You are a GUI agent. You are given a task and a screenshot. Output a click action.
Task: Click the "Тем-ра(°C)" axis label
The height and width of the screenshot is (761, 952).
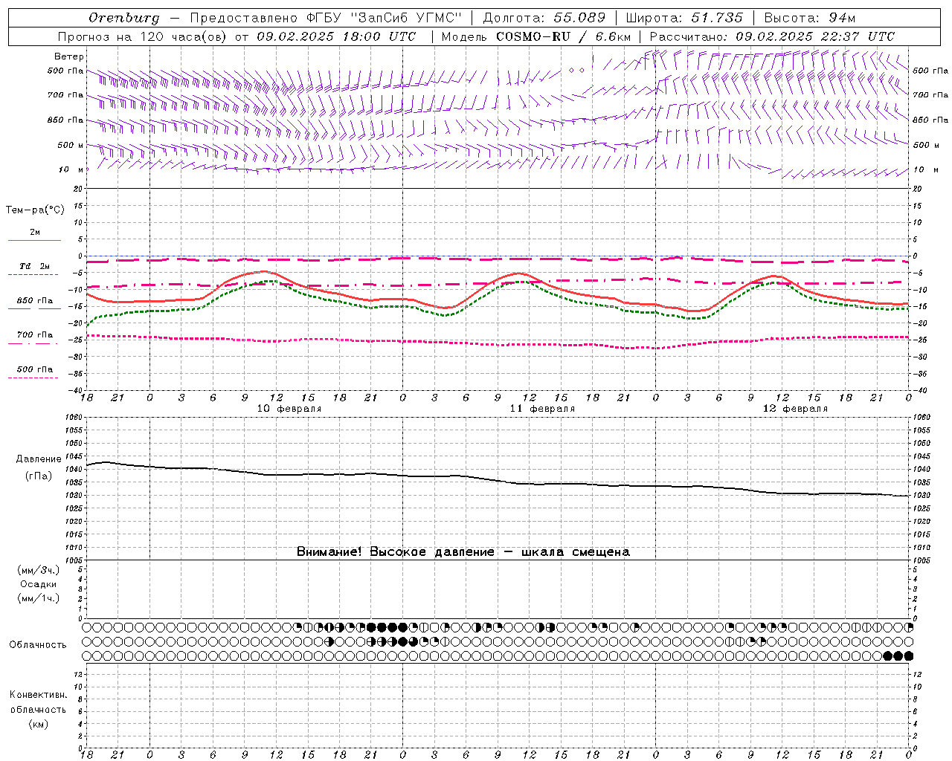(35, 210)
